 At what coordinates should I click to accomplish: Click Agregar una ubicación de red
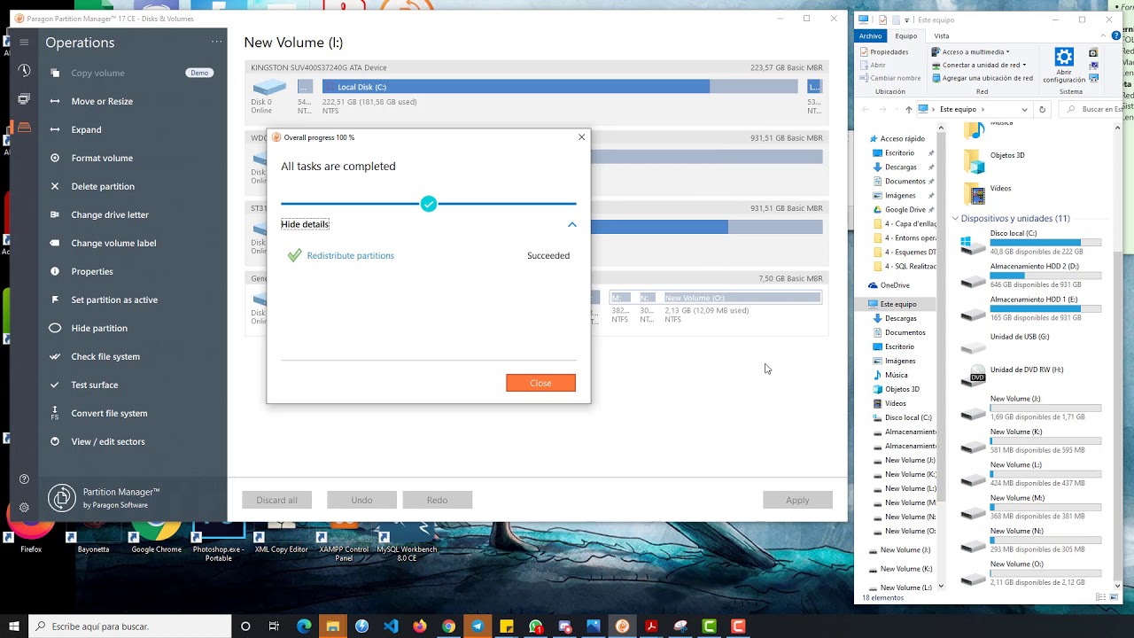(x=982, y=78)
